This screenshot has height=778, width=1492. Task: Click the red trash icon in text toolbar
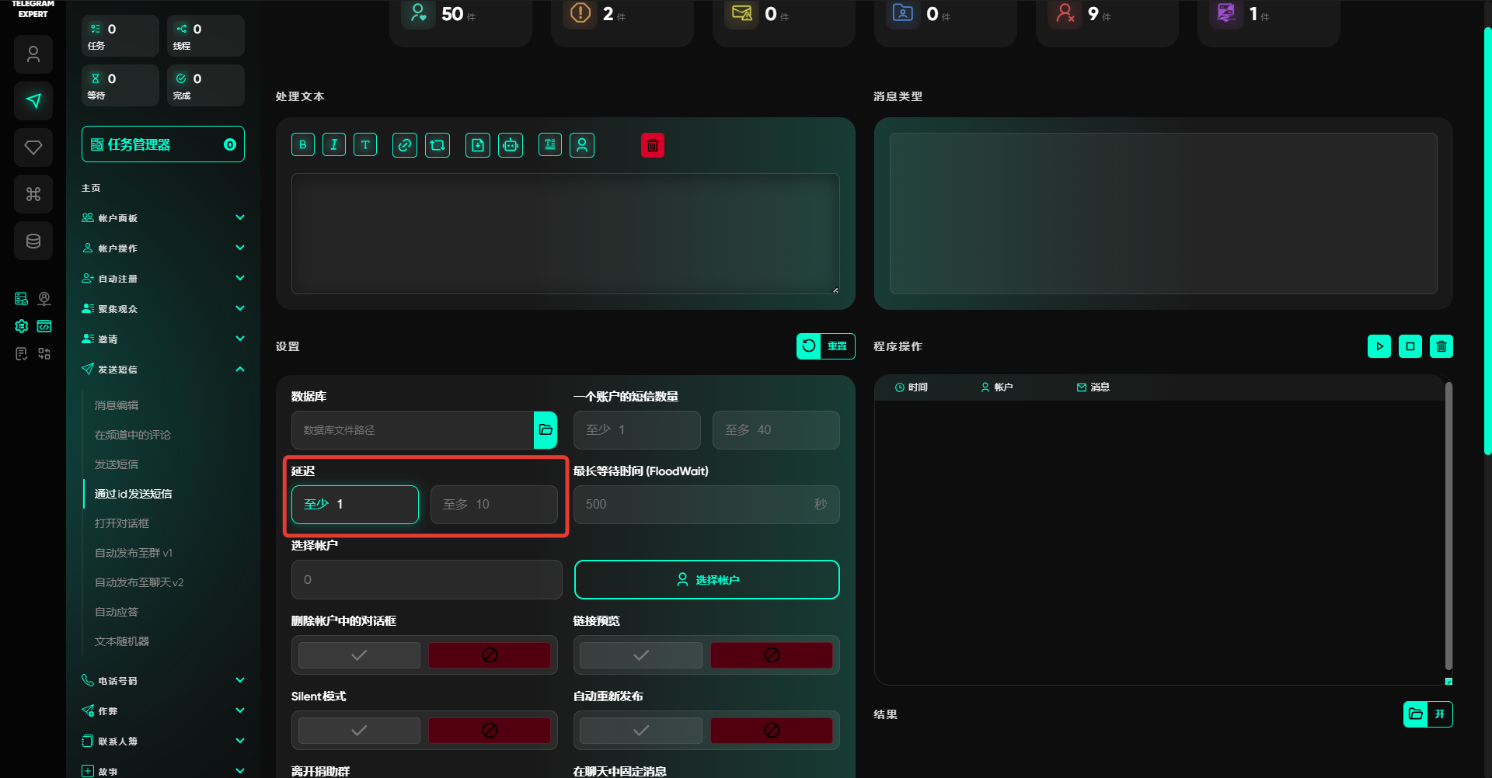click(x=652, y=145)
